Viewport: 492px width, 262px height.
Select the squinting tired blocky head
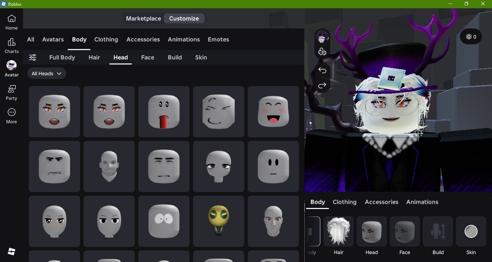point(164,166)
